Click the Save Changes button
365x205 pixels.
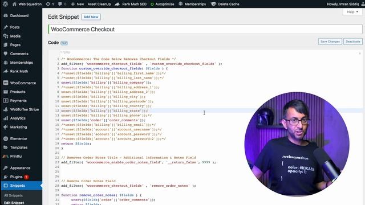pyautogui.click(x=330, y=42)
